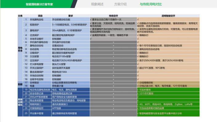Click the 传统空开 column header
Image resolution: width=217 pixels, height=122 pixels.
[x=113, y=16]
